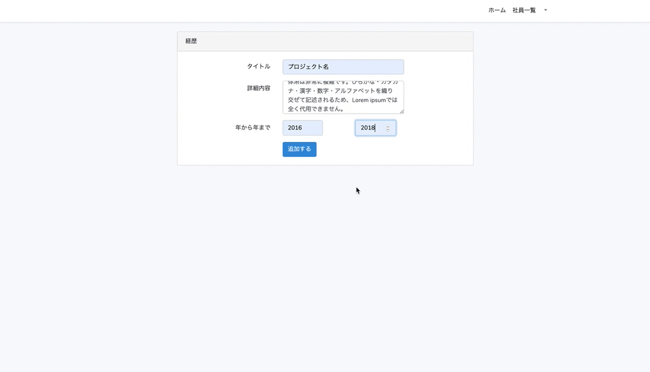This screenshot has height=372, width=650.
Task: Open the ホーム link in navbar
Action: coord(496,10)
